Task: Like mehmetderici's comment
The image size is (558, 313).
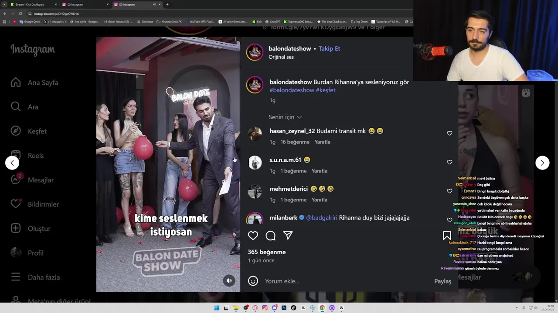Action: pos(449,191)
